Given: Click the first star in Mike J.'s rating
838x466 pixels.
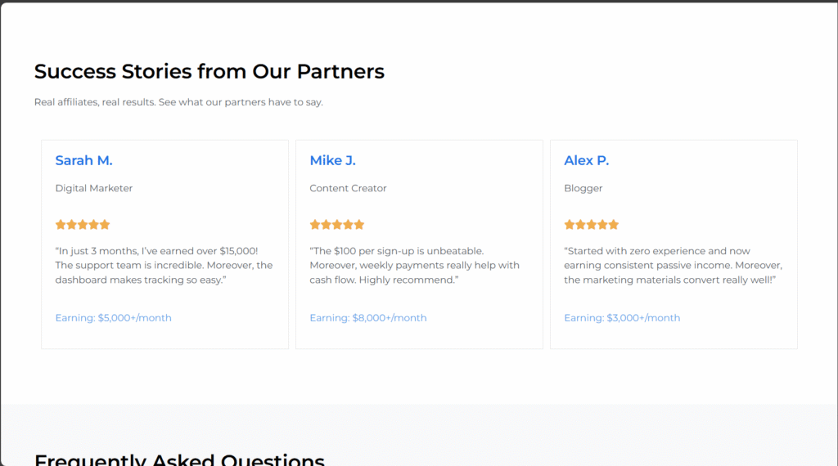Looking at the screenshot, I should click(315, 225).
